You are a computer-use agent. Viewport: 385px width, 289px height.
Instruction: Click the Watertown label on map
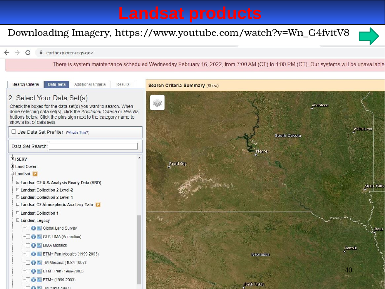coord(363,129)
